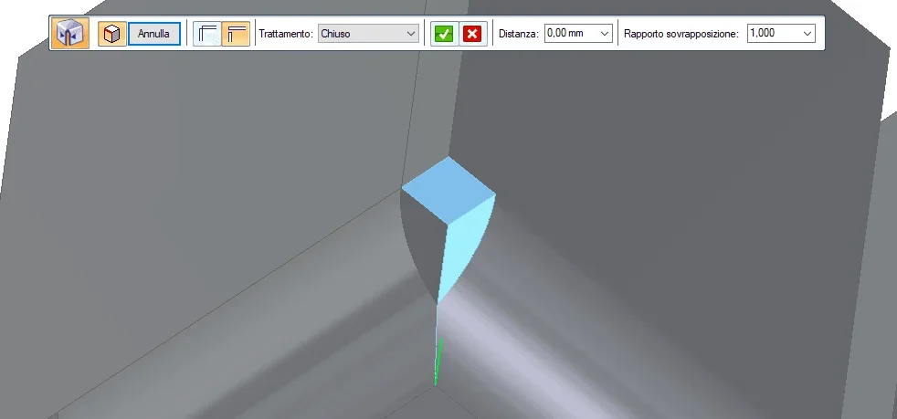This screenshot has width=897, height=419.
Task: Toggle the first corner overlap option icon
Action: pos(207,34)
